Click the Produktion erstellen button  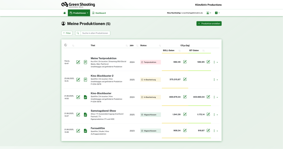[x=209, y=24]
